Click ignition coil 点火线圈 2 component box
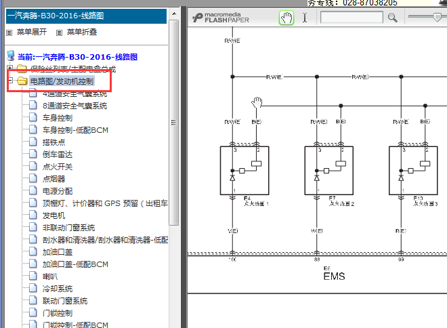 [329, 171]
